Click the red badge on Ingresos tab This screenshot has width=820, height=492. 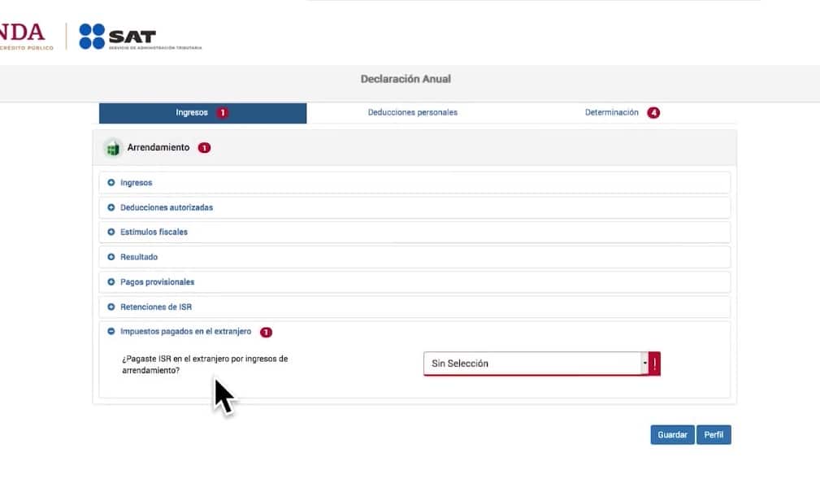pyautogui.click(x=222, y=113)
